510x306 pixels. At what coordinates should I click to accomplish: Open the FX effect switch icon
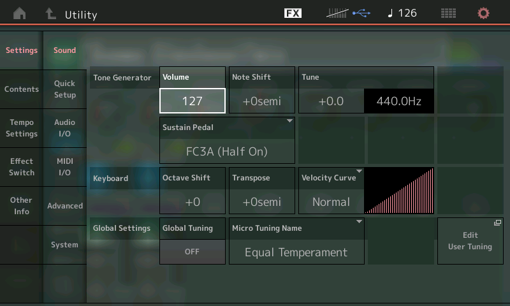[293, 13]
